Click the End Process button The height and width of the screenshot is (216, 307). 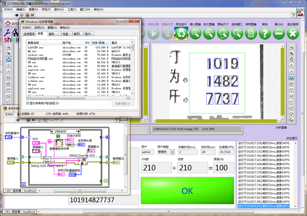coord(123,104)
